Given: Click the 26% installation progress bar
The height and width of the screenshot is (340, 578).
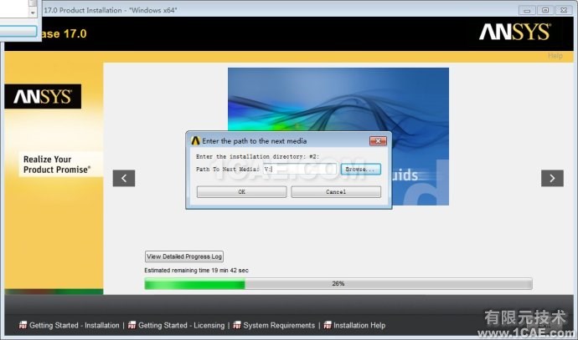Looking at the screenshot, I should [x=338, y=284].
